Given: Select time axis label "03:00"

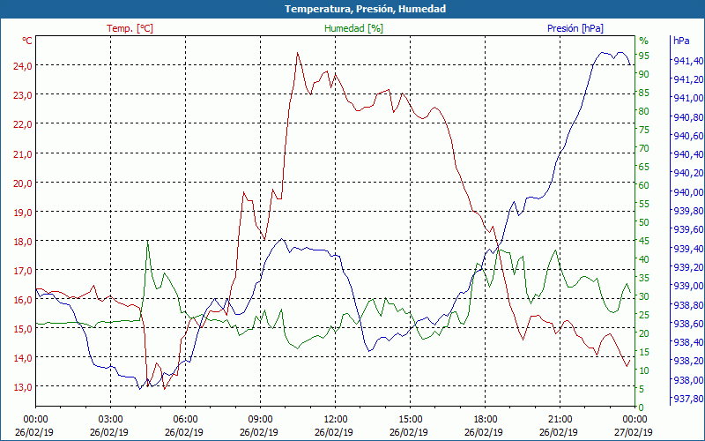Looking at the screenshot, I should coord(111,420).
